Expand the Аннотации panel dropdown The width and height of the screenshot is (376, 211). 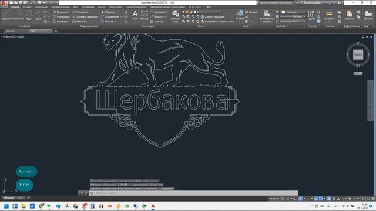coord(149,26)
